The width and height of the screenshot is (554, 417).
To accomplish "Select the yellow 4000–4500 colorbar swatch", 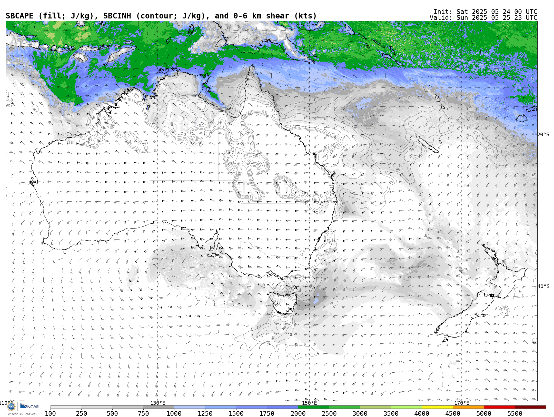I will tap(437, 407).
